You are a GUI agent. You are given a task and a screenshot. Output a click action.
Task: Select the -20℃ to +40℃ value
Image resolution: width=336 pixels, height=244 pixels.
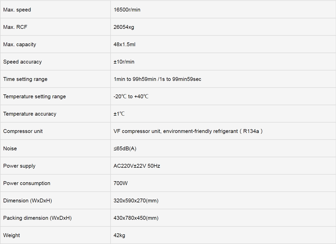coord(131,96)
